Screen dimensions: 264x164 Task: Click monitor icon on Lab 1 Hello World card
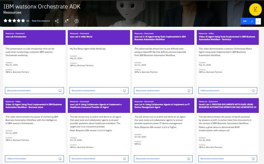click(x=125, y=91)
